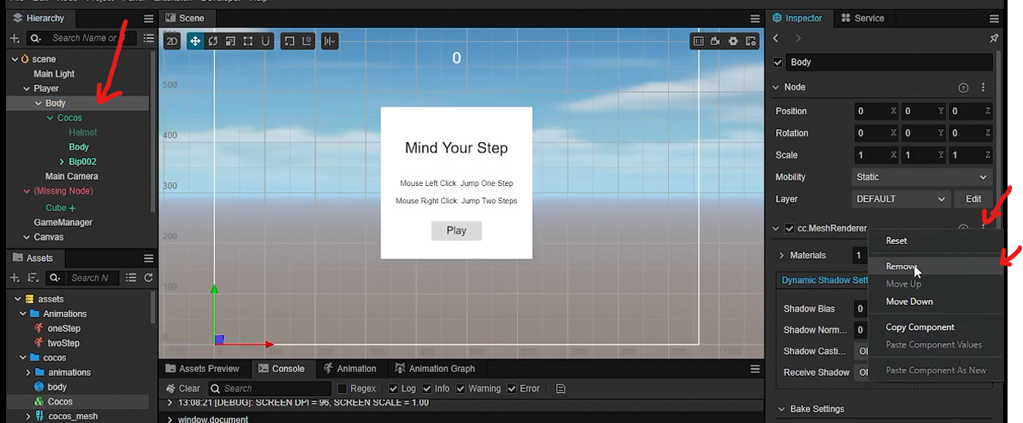Screen dimensions: 1023x423
Task: Click Assets panel list view icon
Action: coord(131,278)
